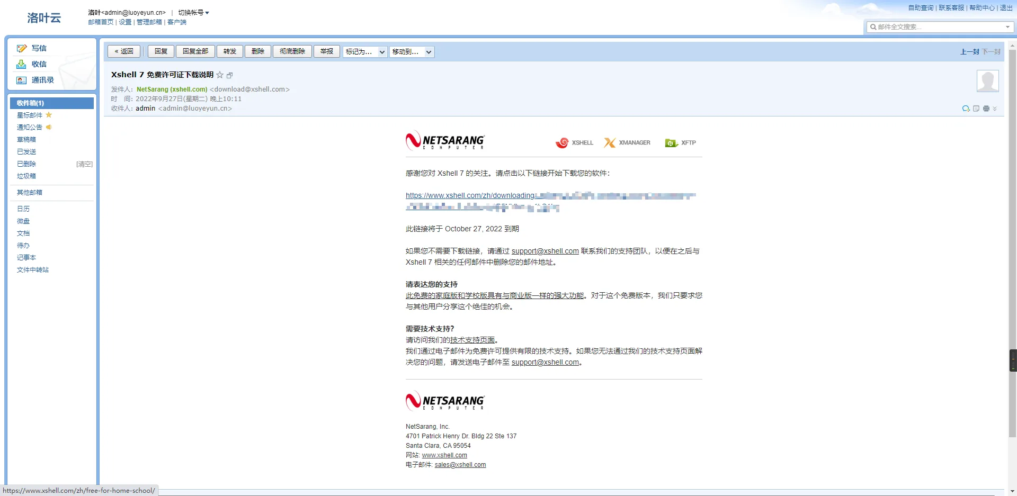The width and height of the screenshot is (1017, 496).
Task: Click the sender avatar thumbnail
Action: (988, 81)
